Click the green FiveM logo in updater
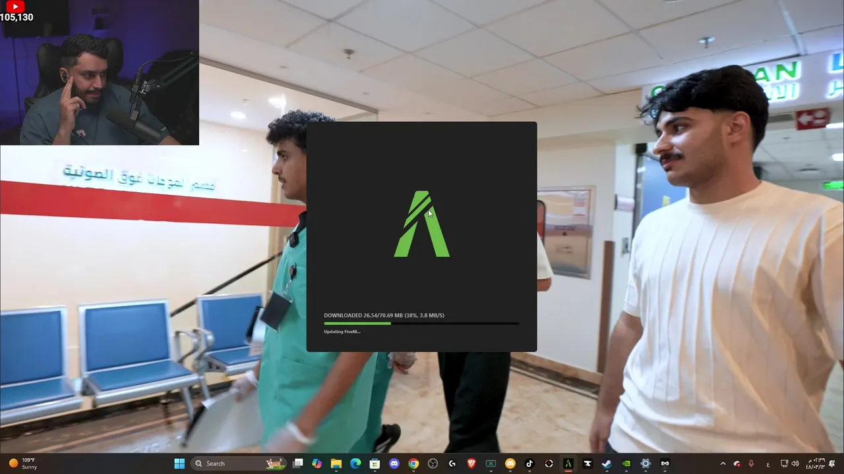The height and width of the screenshot is (474, 844). tap(421, 224)
